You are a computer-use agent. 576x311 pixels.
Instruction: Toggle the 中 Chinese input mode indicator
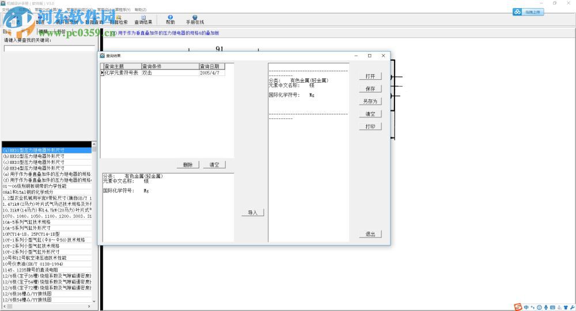point(526,308)
